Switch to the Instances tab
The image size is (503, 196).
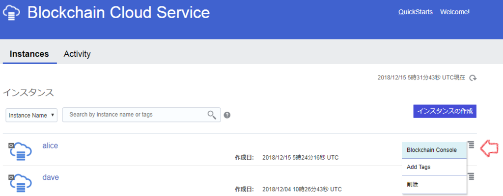tap(29, 54)
